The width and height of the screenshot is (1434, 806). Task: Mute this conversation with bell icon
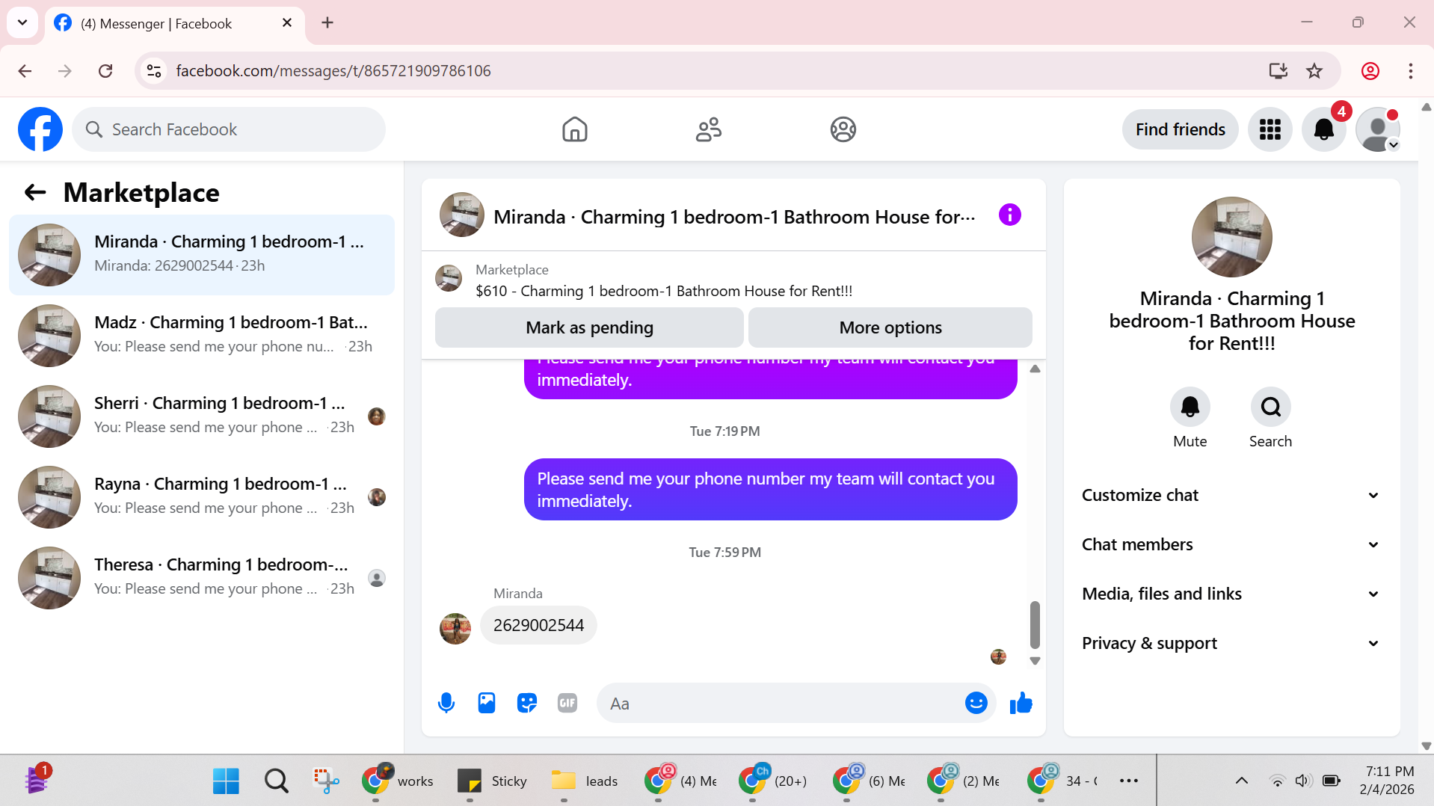[x=1190, y=407]
